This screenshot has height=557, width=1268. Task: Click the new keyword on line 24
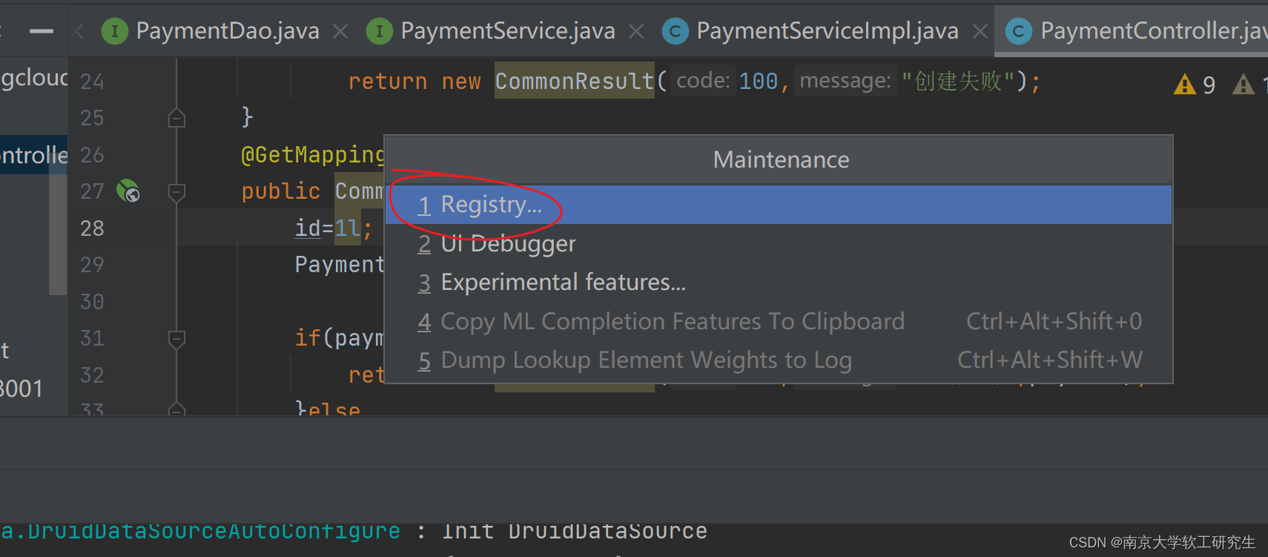tap(461, 81)
